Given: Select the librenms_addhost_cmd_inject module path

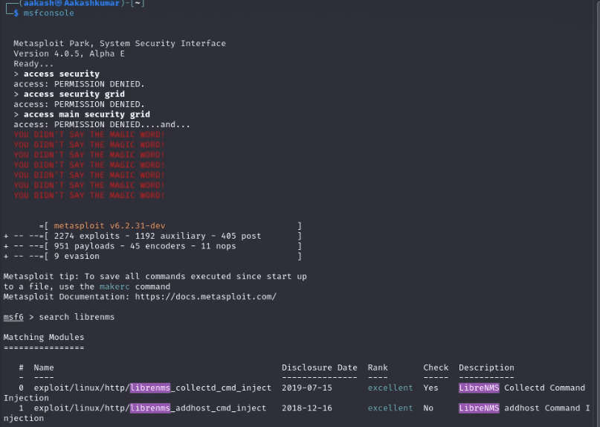Looking at the screenshot, I should pyautogui.click(x=150, y=408).
